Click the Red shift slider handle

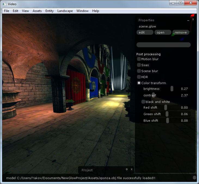pos(166,108)
